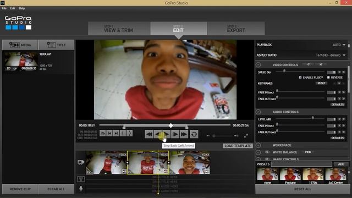The image size is (352, 198).
Task: Click the Clear All button
Action: [x=56, y=189]
